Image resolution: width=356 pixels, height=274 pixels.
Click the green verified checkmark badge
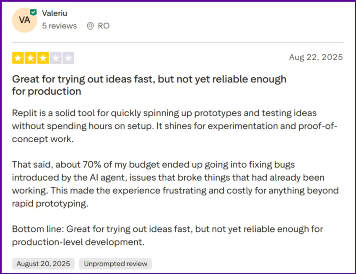click(x=34, y=13)
